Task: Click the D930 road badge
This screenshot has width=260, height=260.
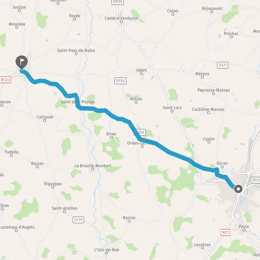Action: coord(117,2)
